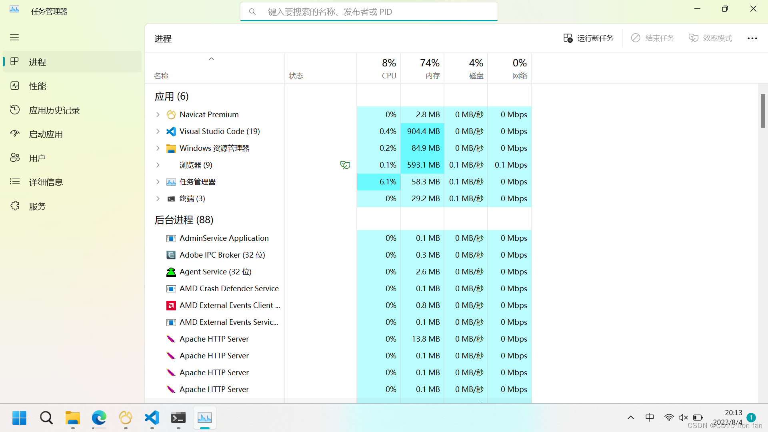Expand the 终端 (3) group
Viewport: 768px width, 432px height.
158,199
